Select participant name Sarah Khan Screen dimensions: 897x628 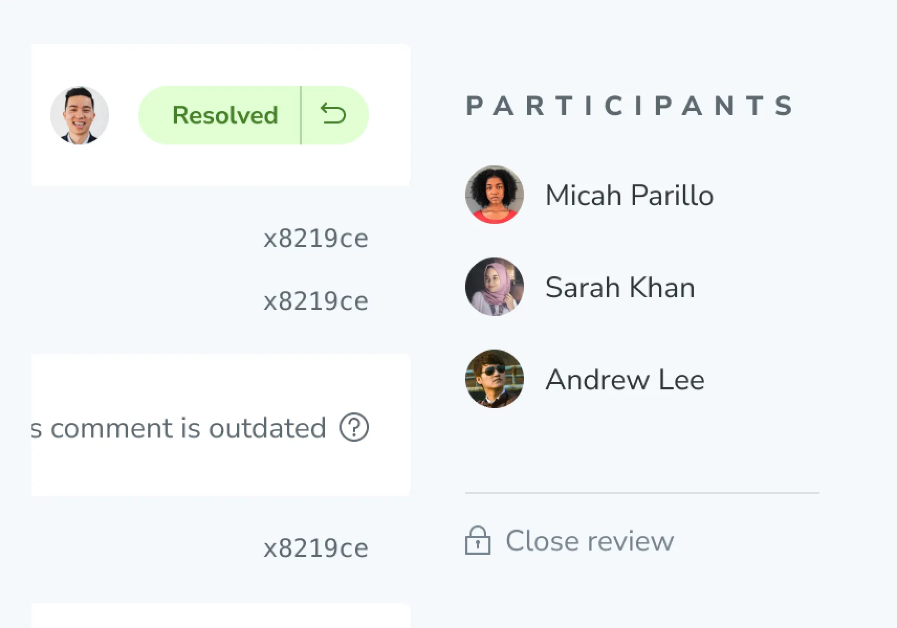(620, 287)
